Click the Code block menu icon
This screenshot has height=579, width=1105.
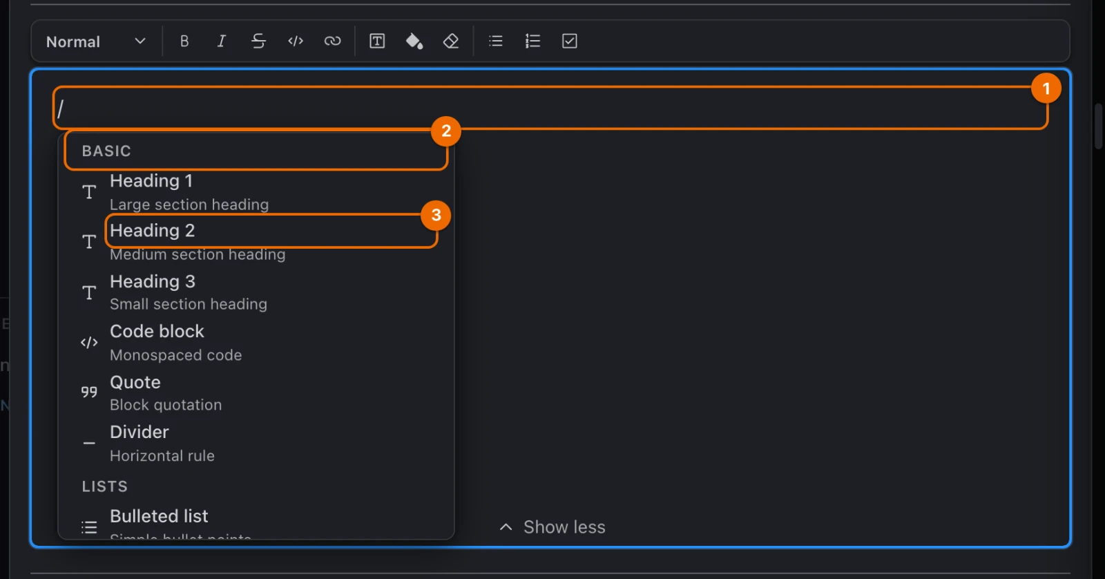coord(89,343)
